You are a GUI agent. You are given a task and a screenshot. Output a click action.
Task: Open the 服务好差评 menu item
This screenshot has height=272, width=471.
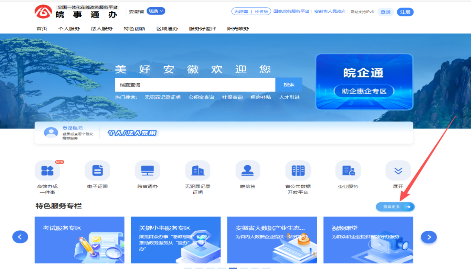point(203,29)
